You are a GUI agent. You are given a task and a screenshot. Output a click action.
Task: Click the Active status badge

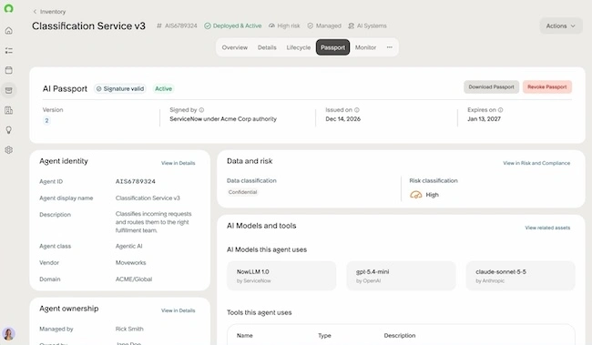pyautogui.click(x=163, y=88)
